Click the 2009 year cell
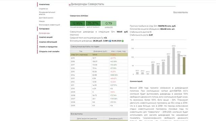 73,92
